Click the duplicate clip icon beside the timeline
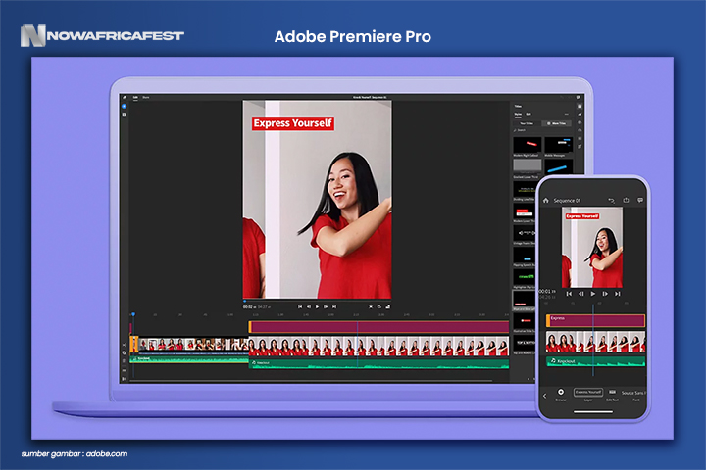Screen dimensions: 706x470 pos(125,352)
